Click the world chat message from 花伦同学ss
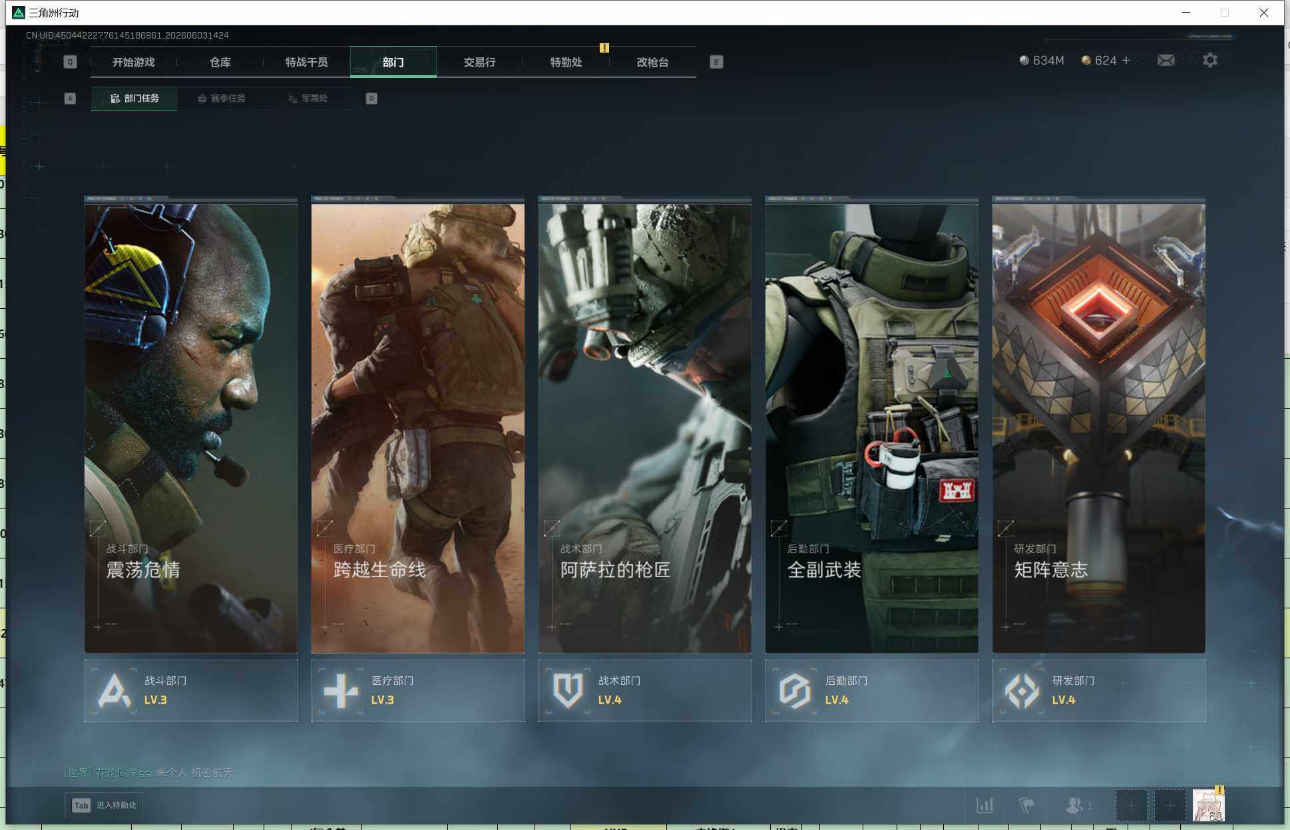This screenshot has width=1290, height=830. click(x=148, y=773)
